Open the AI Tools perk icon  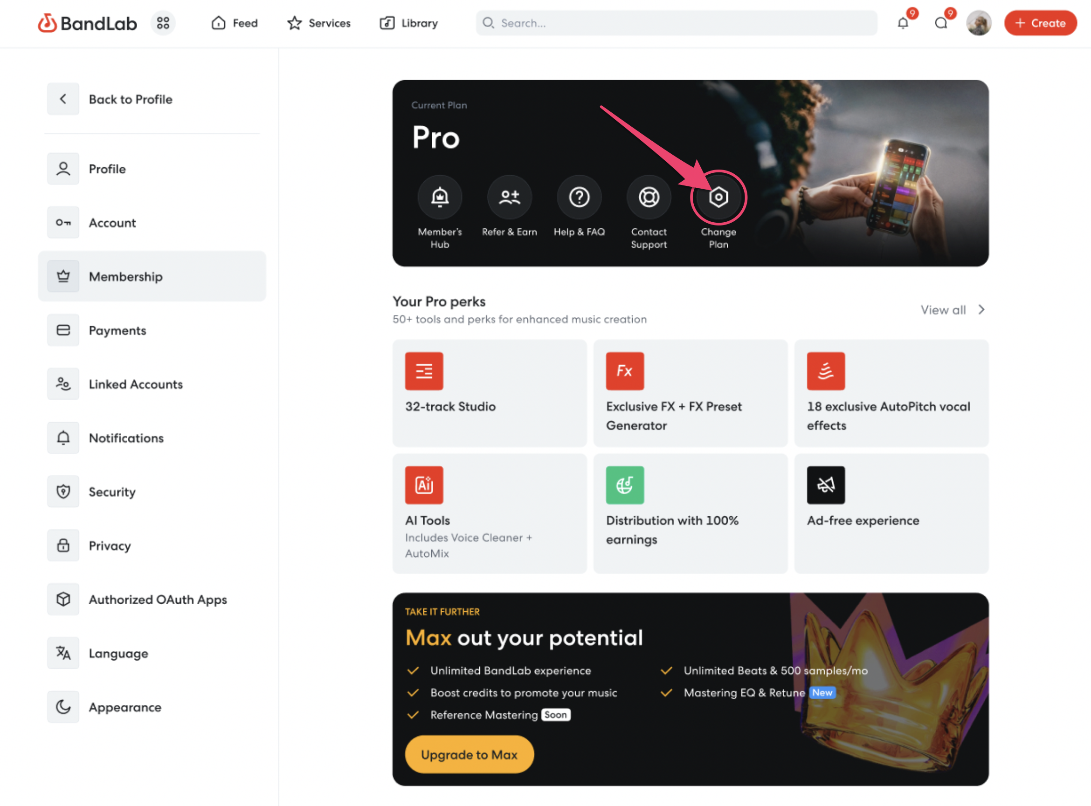pos(424,485)
